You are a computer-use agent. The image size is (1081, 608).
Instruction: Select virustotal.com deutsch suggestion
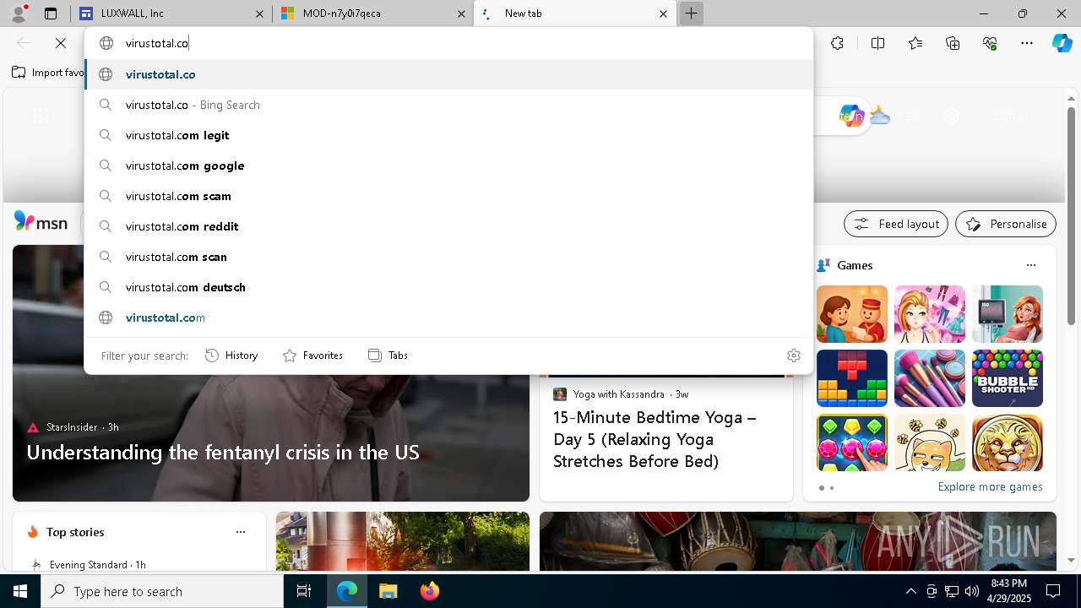point(448,287)
